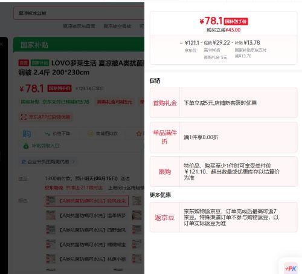Click the ¥121.1 京东价 amount
Viewport: 302px width, 274px height.
[192, 43]
